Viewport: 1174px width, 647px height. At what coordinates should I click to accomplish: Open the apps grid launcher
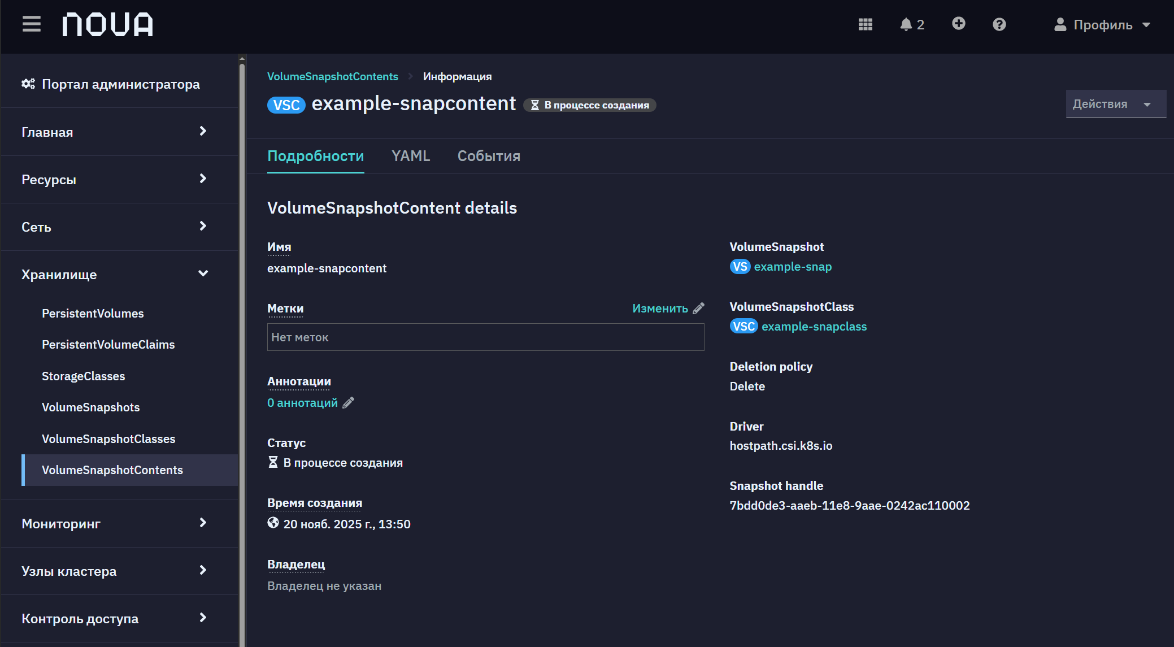point(865,24)
